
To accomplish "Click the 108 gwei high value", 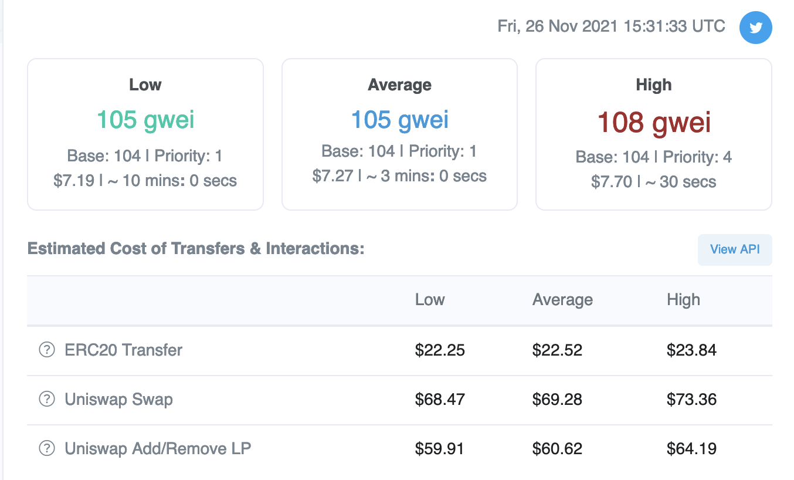I will 653,123.
